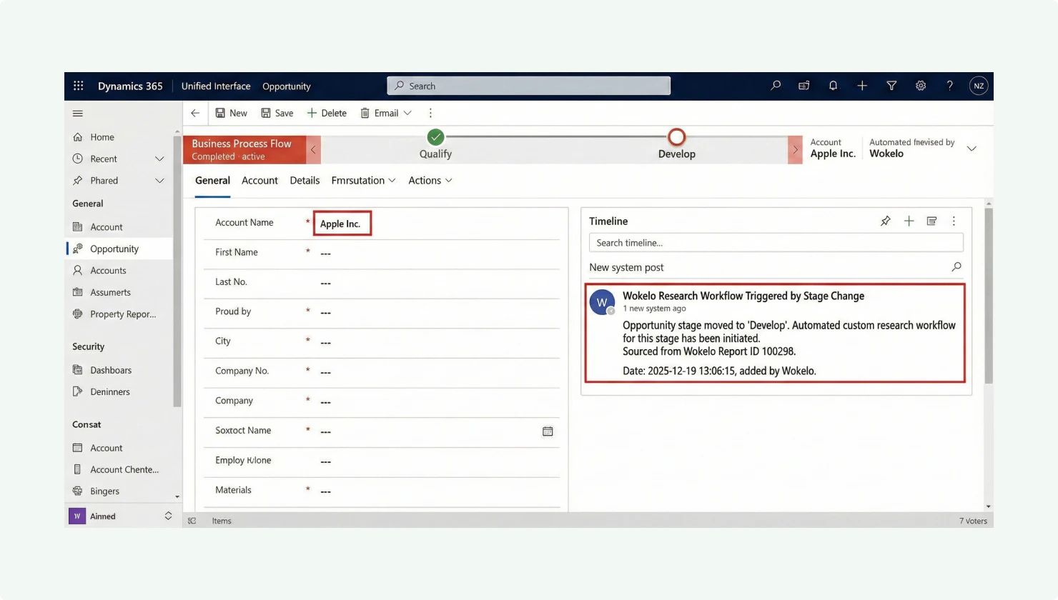The image size is (1058, 600).
Task: Open Account Chente... in sidebar
Action: click(124, 469)
